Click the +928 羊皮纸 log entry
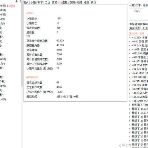The image size is (148, 148). 140,57
